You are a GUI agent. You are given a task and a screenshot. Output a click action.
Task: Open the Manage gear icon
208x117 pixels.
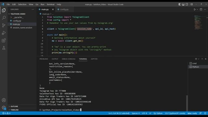4,108
